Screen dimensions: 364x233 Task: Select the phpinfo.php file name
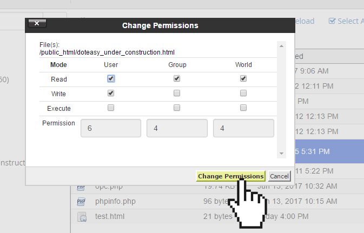[115, 202]
